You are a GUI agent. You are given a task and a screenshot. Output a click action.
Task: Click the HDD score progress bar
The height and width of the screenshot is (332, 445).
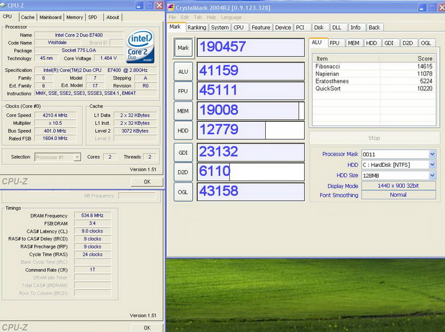[250, 131]
